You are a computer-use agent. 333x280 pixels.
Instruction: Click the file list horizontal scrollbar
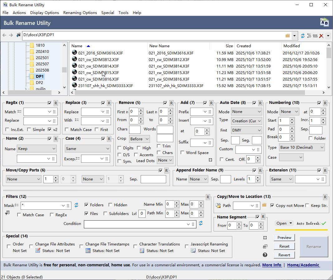pos(190,93)
